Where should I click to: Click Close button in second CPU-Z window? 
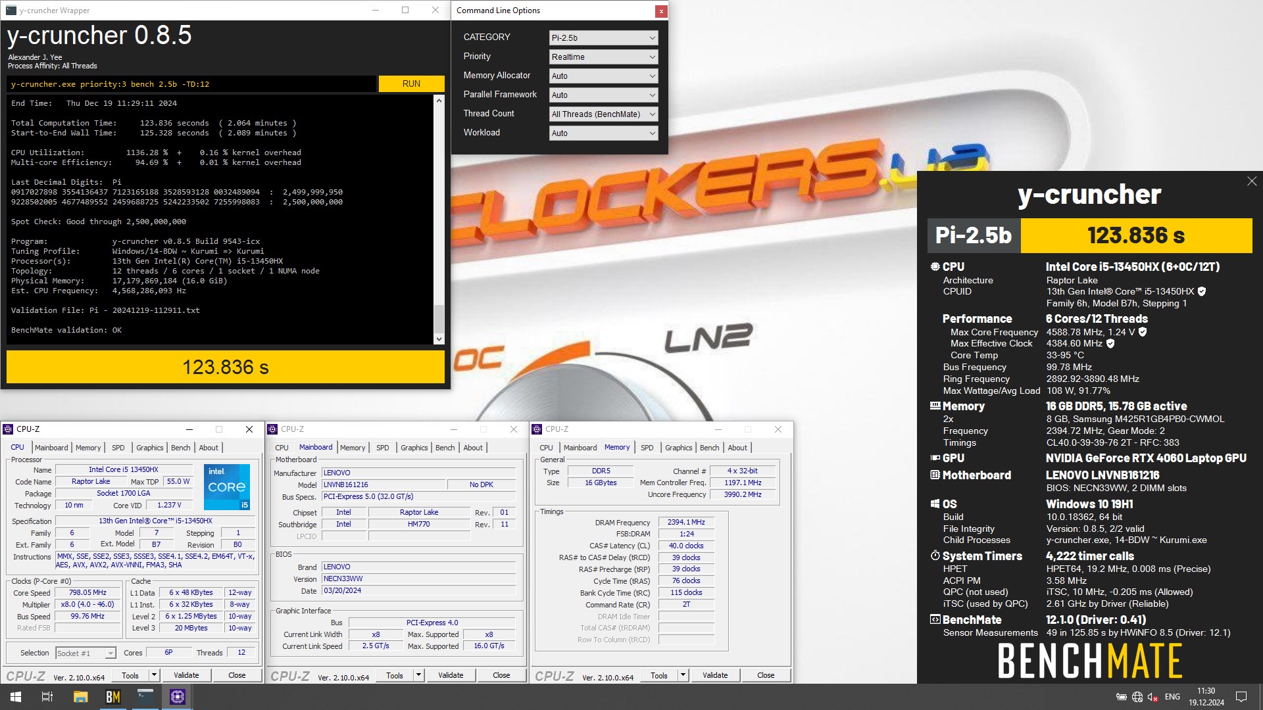[501, 675]
